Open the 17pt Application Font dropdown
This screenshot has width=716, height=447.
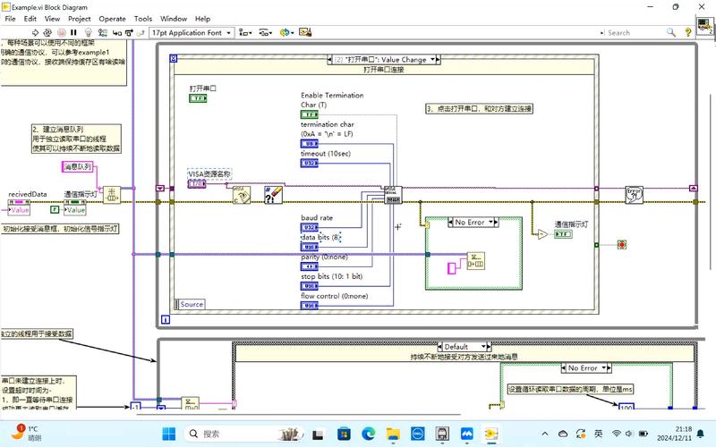(191, 32)
